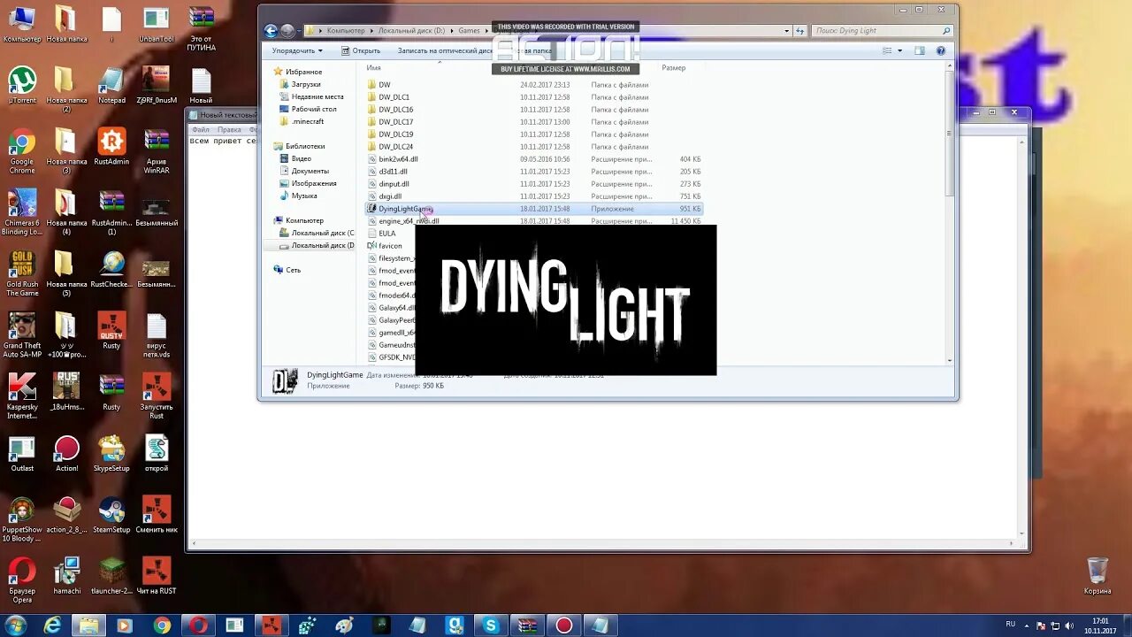This screenshot has width=1132, height=637.
Task: Click the Skype taskbar icon
Action: (491, 625)
